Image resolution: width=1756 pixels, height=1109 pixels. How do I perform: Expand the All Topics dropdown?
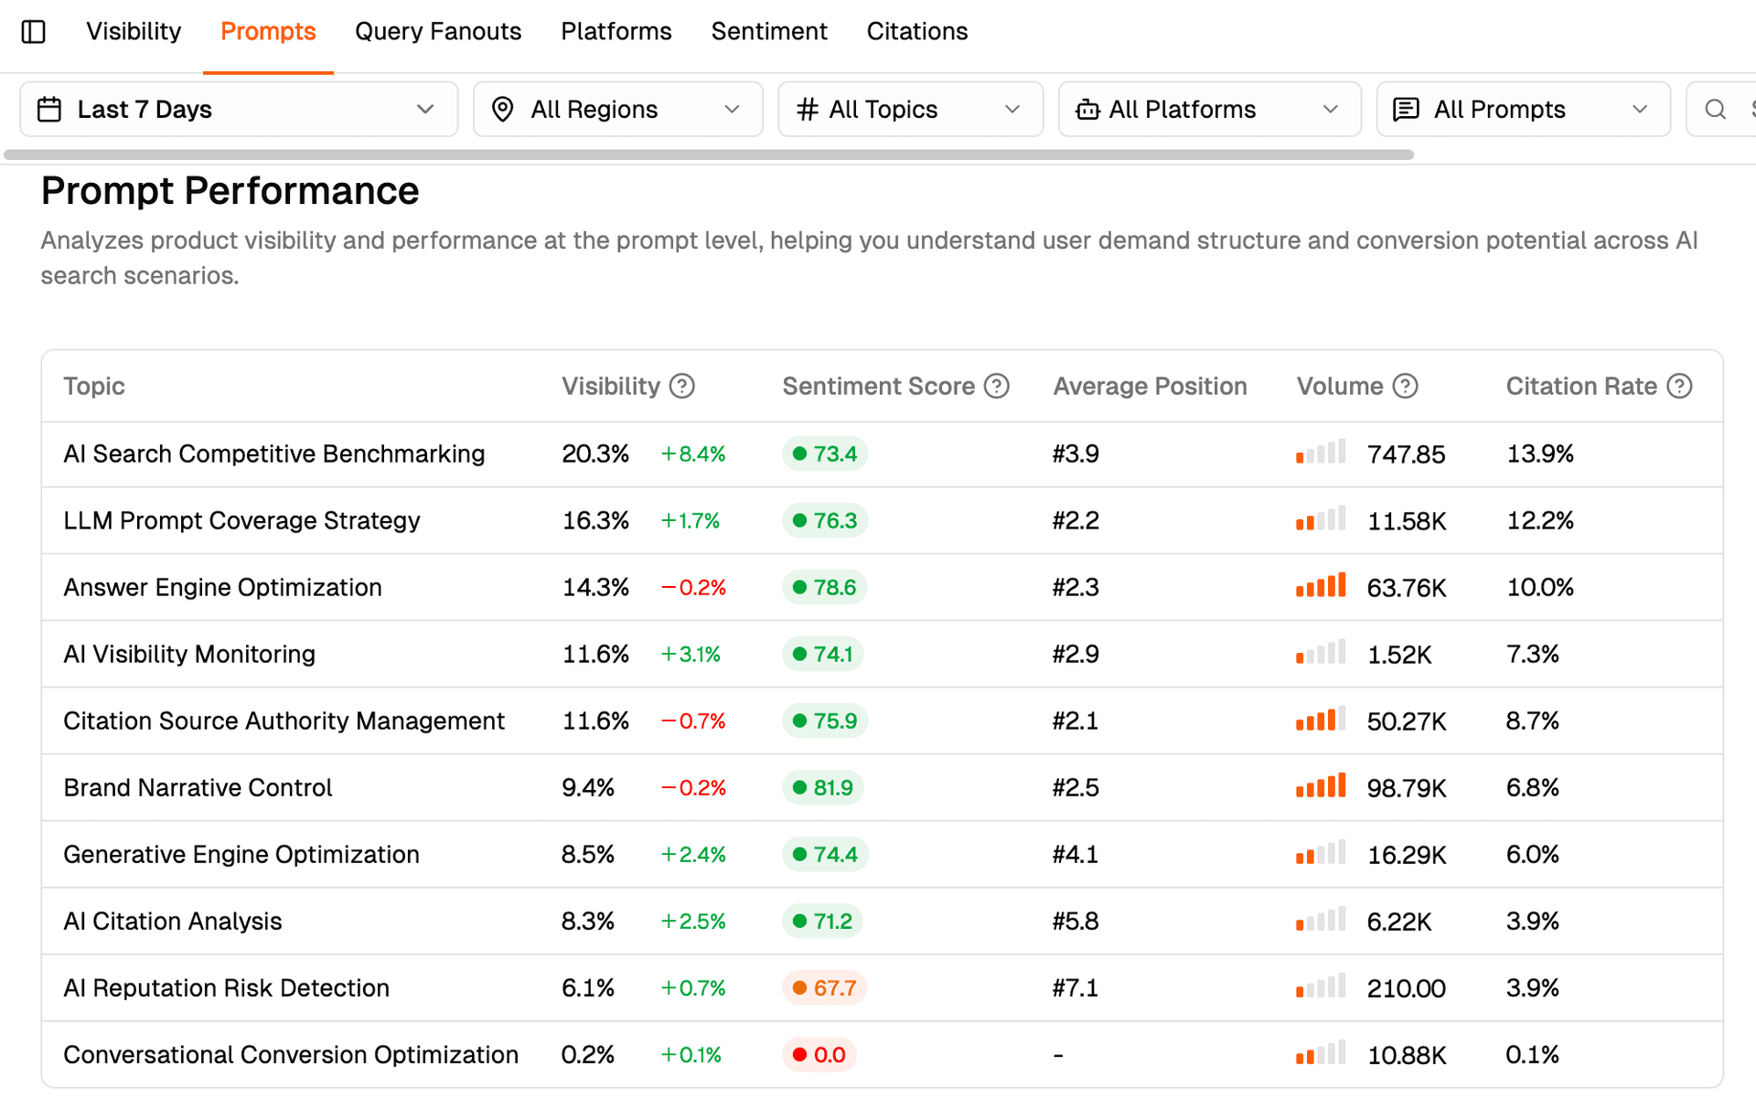point(911,110)
